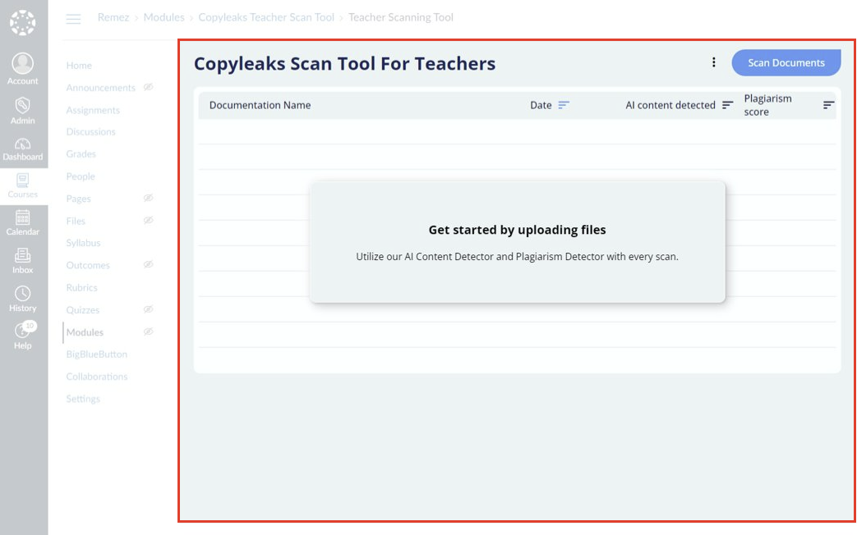Toggle Files visibility eye icon

pyautogui.click(x=148, y=221)
